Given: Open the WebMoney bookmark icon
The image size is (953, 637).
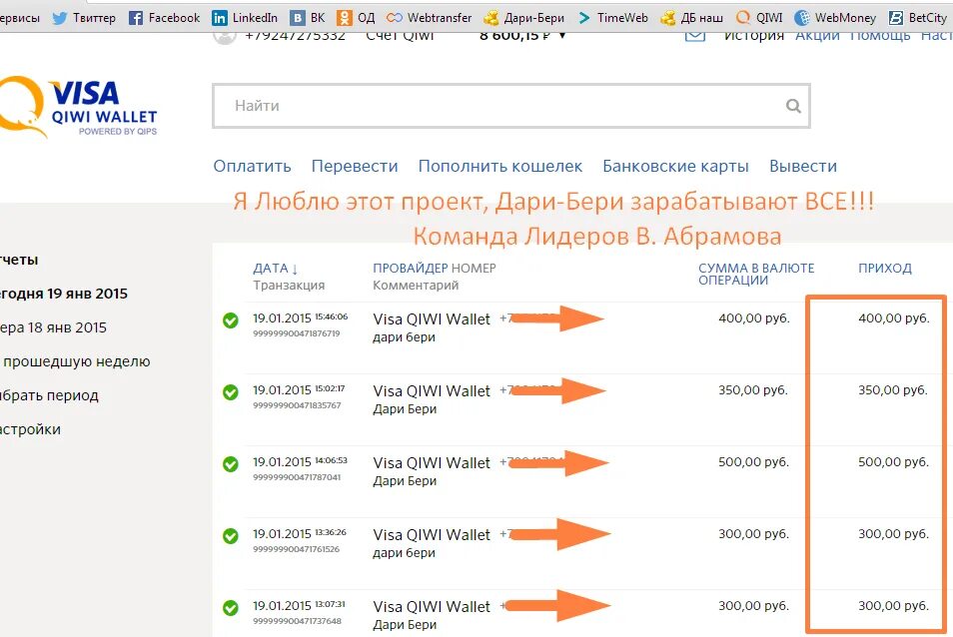Looking at the screenshot, I should point(802,18).
